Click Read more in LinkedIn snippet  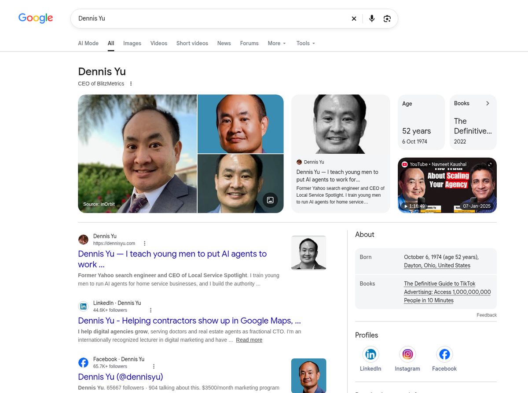coord(249,340)
